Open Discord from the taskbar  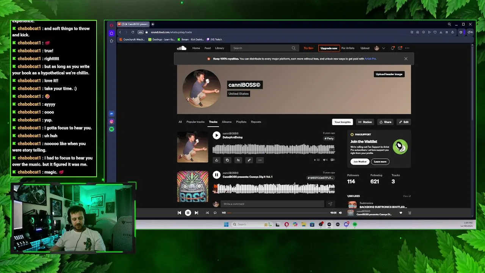[346, 224]
